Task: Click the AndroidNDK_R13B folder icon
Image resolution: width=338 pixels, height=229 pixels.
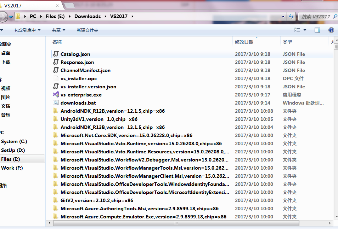Action: 56,127
